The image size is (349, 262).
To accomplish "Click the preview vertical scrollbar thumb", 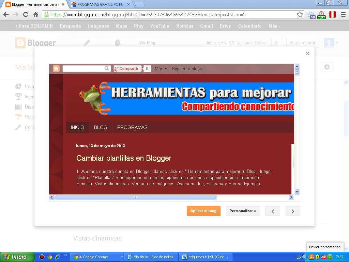I will point(297,72).
